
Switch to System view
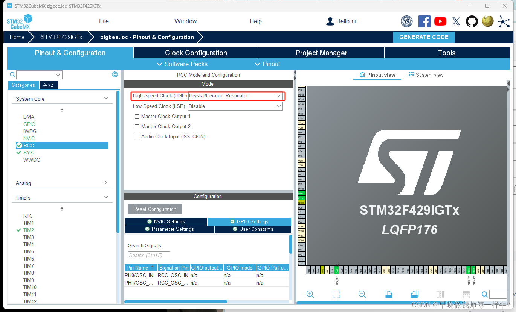click(x=426, y=75)
